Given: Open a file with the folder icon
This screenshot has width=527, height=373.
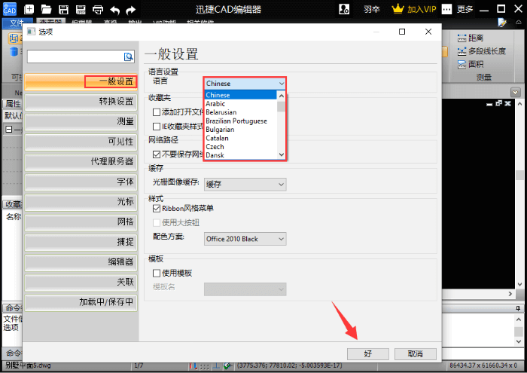Looking at the screenshot, I should (x=47, y=9).
